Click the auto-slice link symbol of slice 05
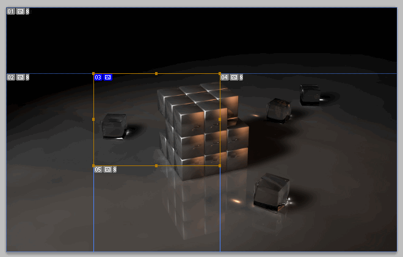 click(115, 169)
